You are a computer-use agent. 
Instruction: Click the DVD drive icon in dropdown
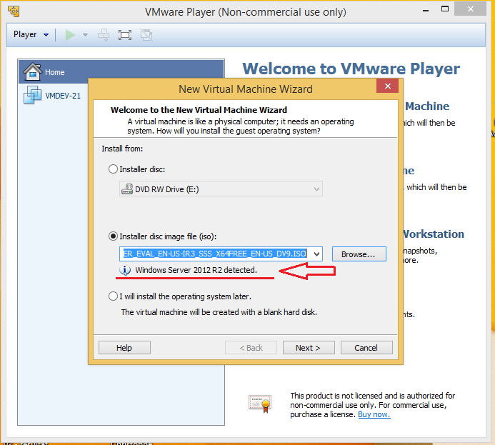pyautogui.click(x=127, y=189)
